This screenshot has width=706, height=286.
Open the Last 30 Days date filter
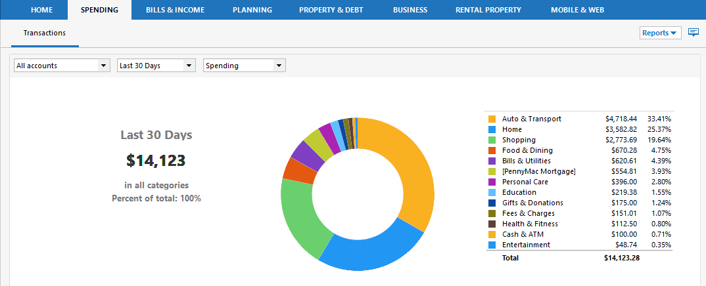click(x=156, y=66)
